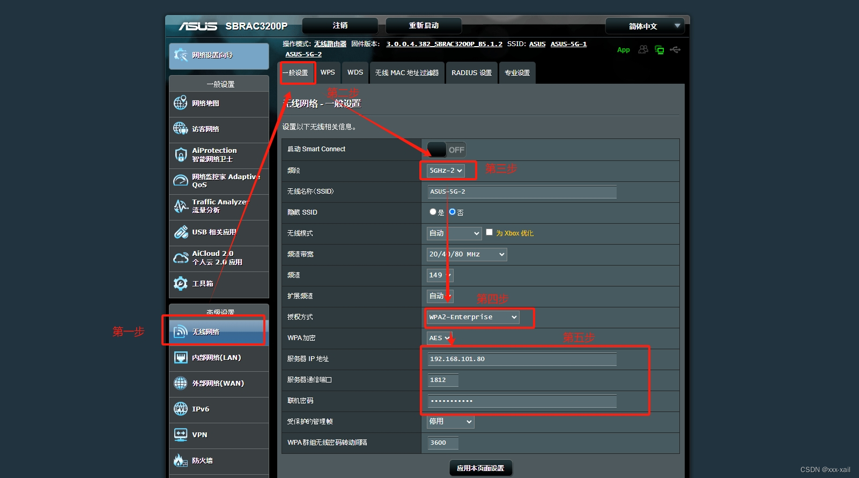Viewport: 859px width, 478px height.
Task: Open the RADIUS 设置 tab
Action: [472, 73]
